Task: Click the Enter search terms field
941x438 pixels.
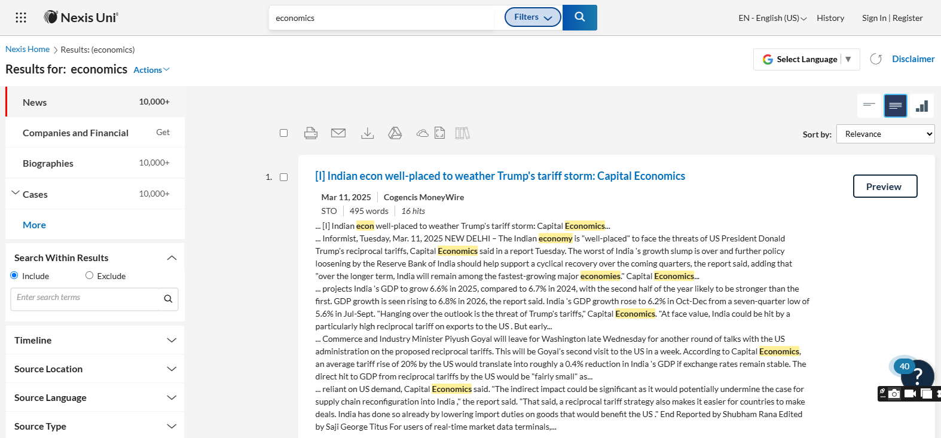Action: 85,298
